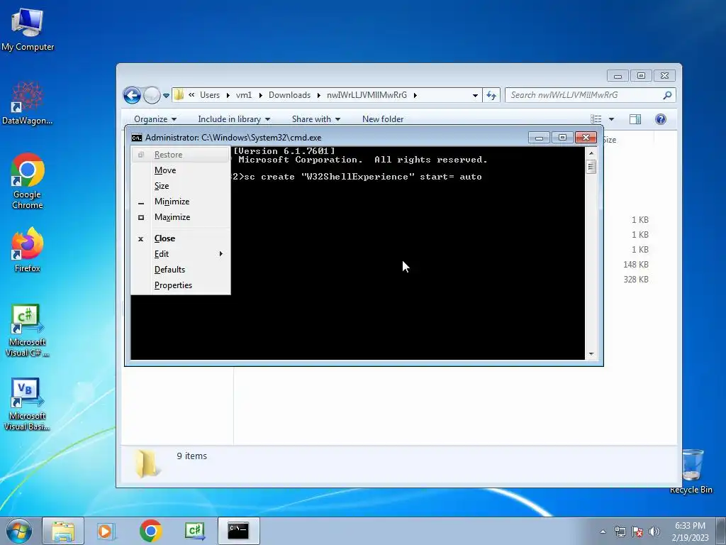
Task: Choose Minimize in the cmd system menu
Action: click(181, 202)
